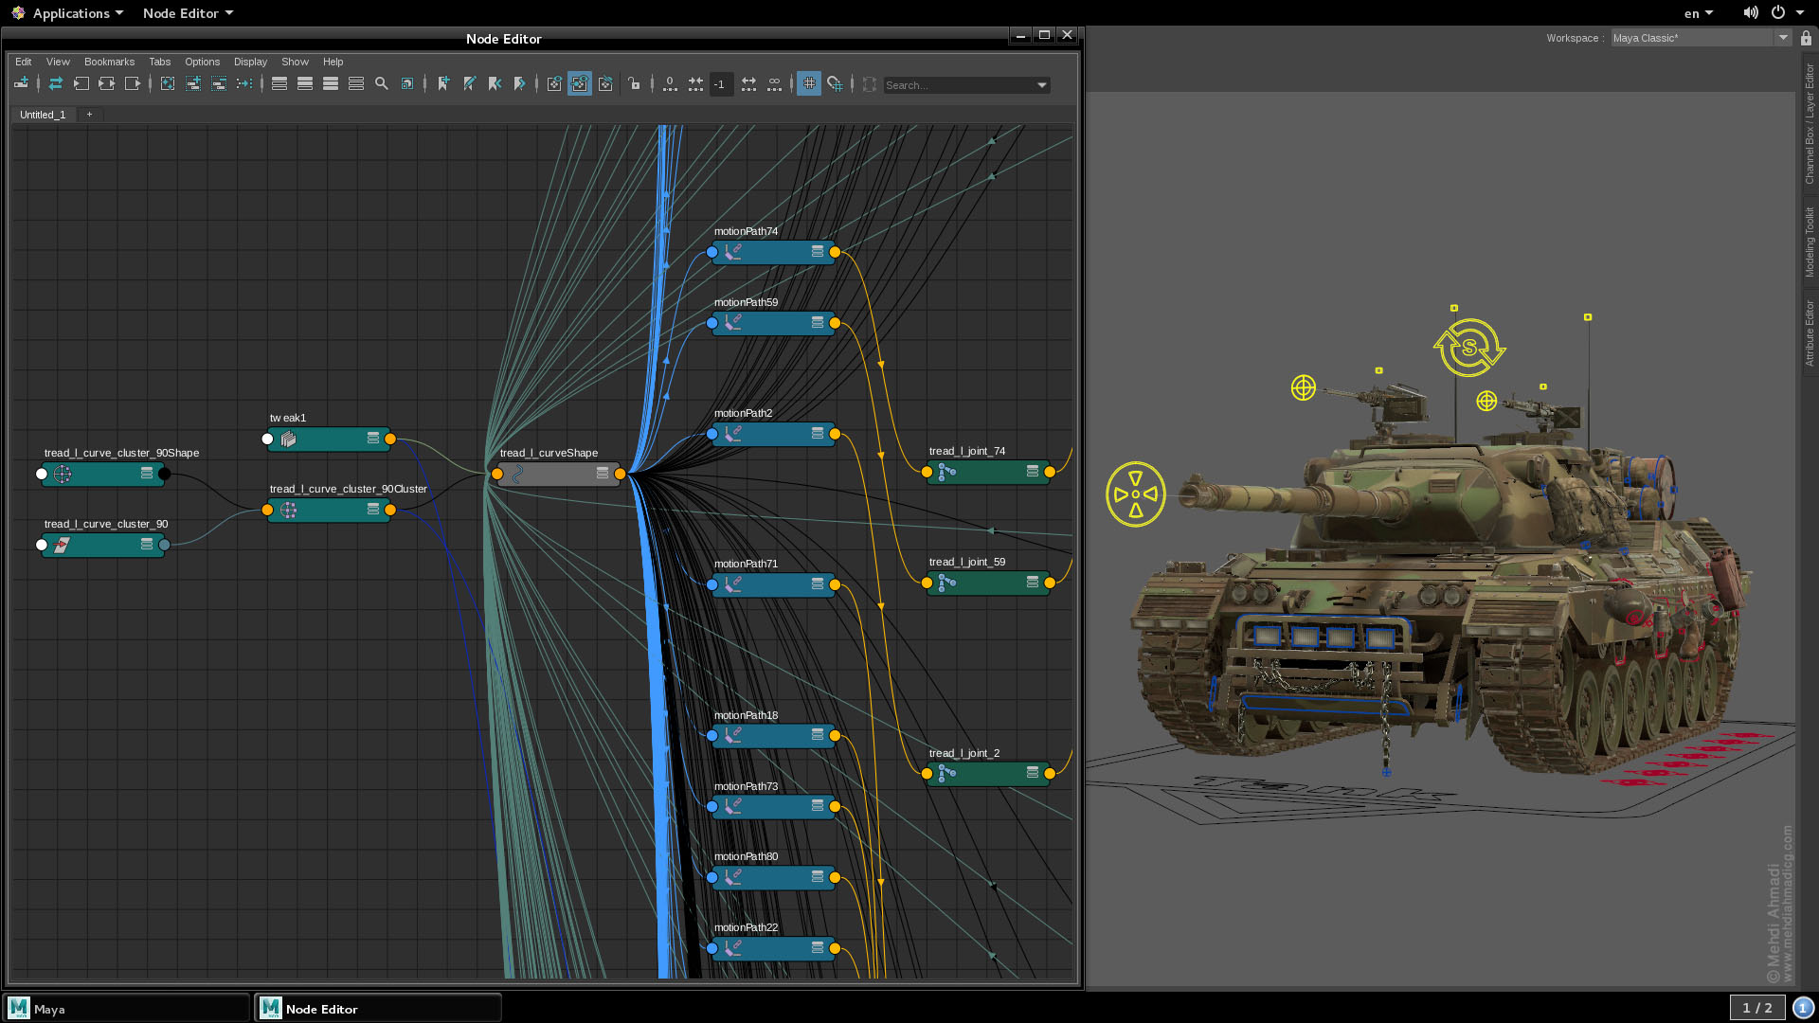Open the Modeling Toolkit side tab
The image size is (1819, 1023).
(x=1810, y=242)
